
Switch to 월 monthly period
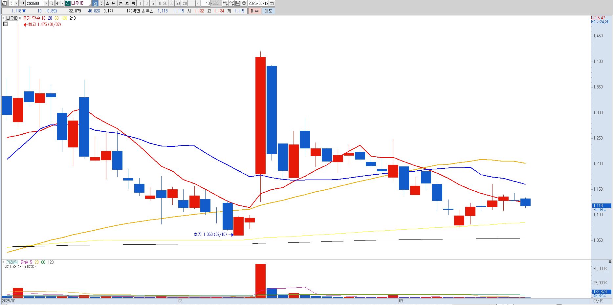[107, 3]
